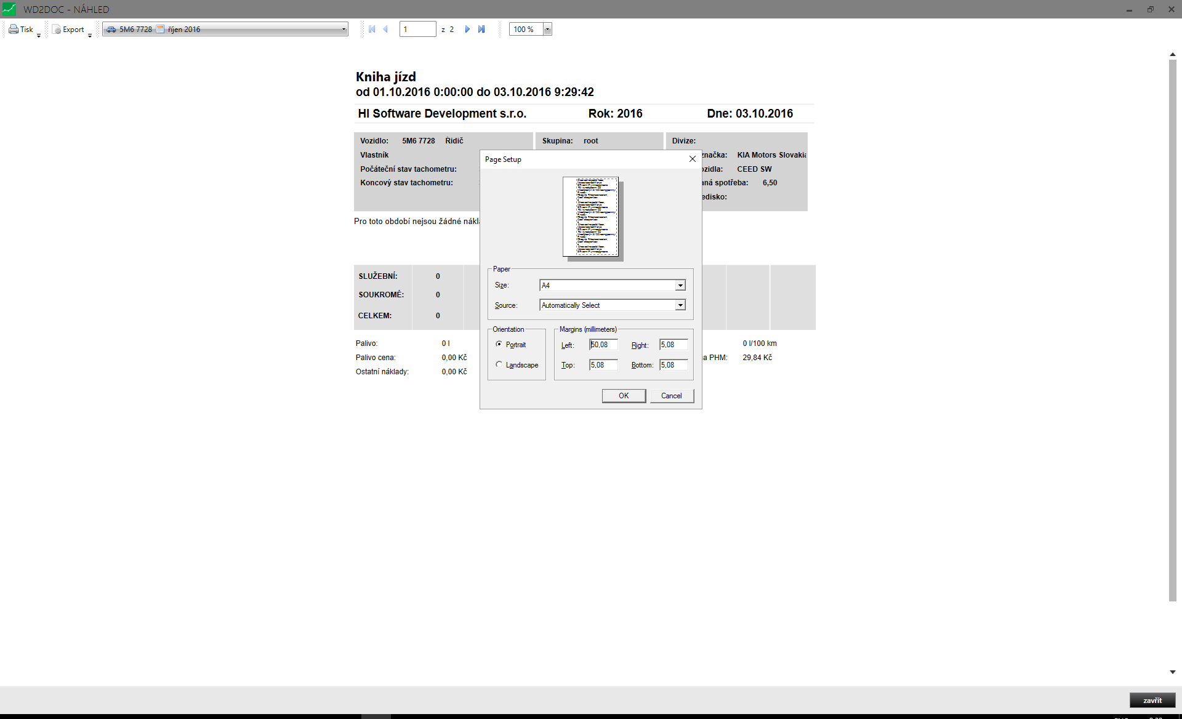
Task: Go to previous page arrow
Action: coord(386,29)
